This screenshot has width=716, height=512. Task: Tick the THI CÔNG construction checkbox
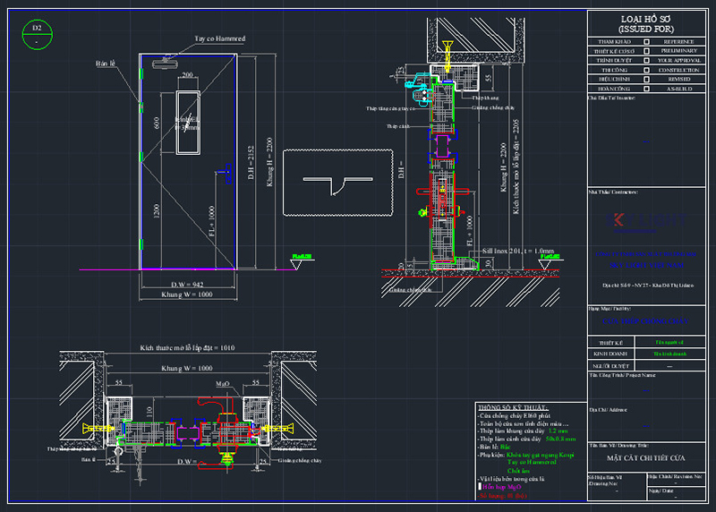tap(647, 69)
